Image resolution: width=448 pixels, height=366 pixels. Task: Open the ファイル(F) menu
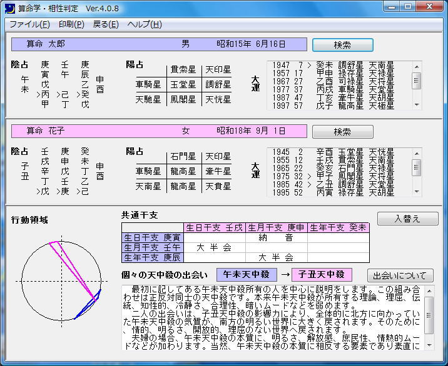tap(29, 24)
